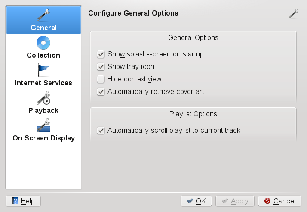307x212 pixels.
Task: Select the General wrench icon in sidebar
Action: click(43, 15)
